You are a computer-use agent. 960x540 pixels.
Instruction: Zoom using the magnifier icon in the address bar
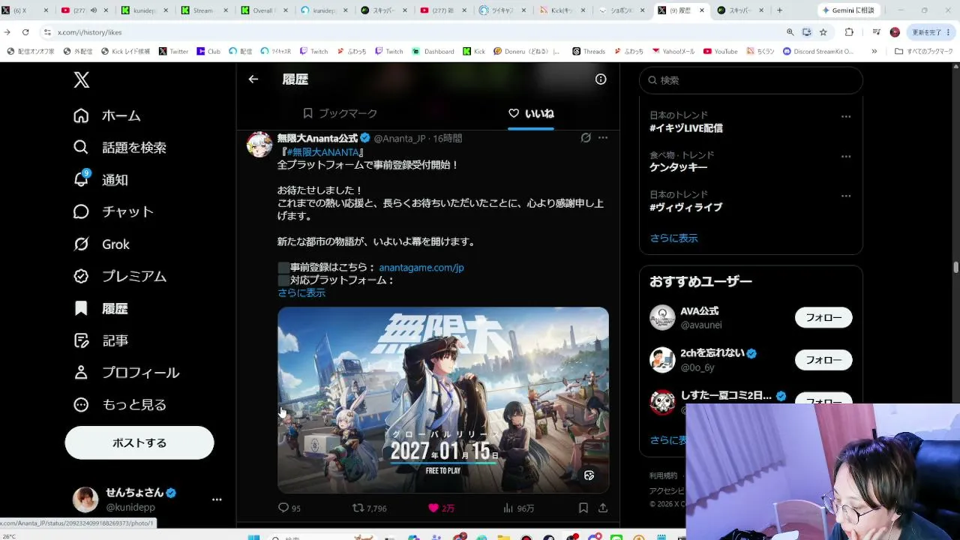click(790, 32)
